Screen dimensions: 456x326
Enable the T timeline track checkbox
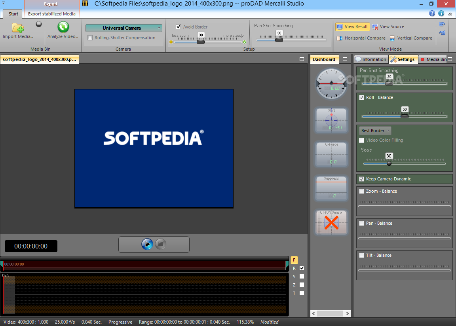pos(302,293)
